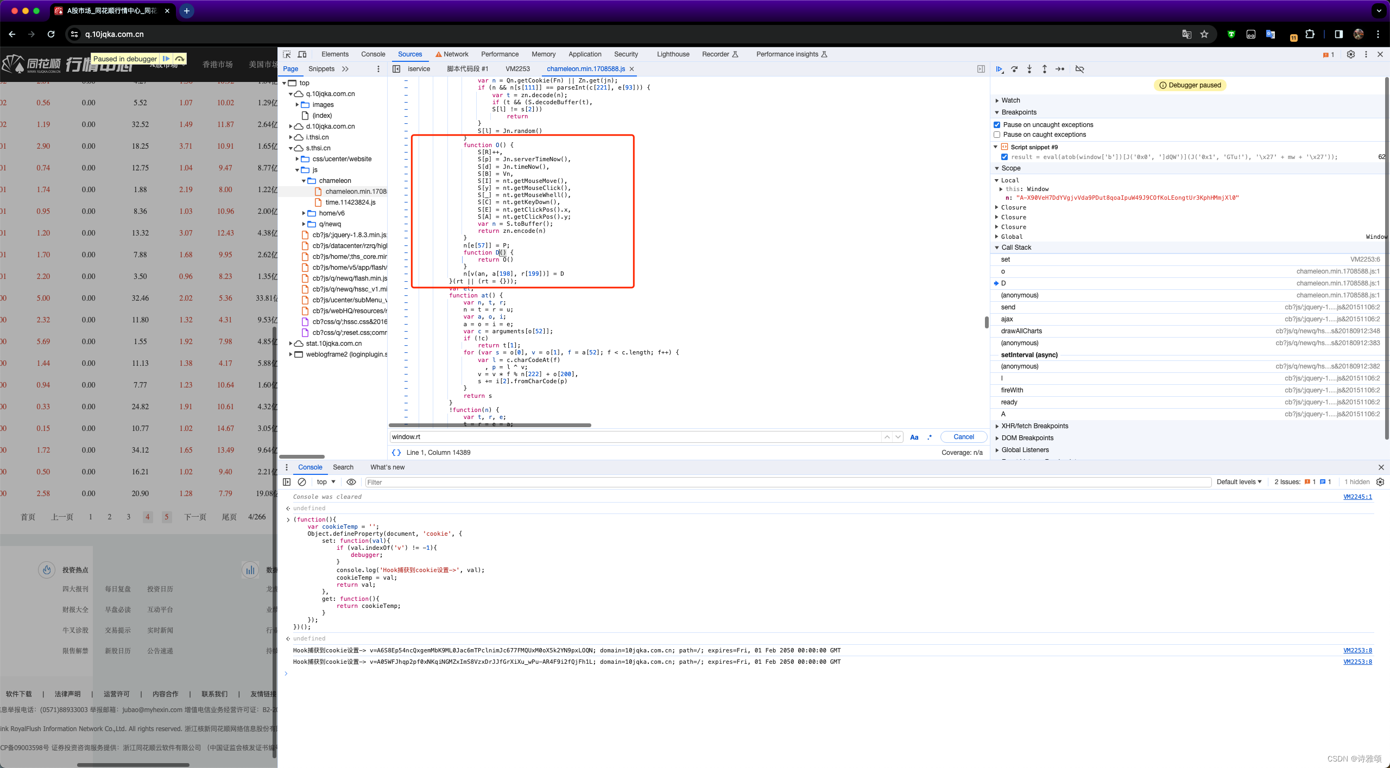
Task: Open DevTools settings gear
Action: 1351,54
